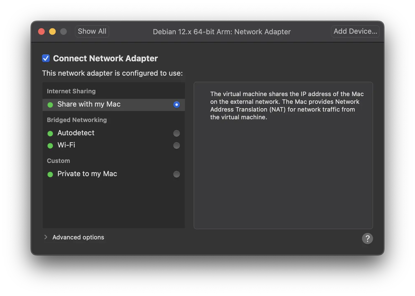Click the Private to my Mac label under Custom
This screenshot has width=415, height=296.
point(87,174)
